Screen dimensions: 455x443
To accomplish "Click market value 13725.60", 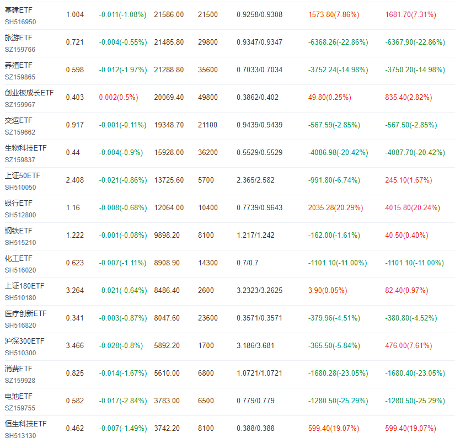I will (169, 180).
